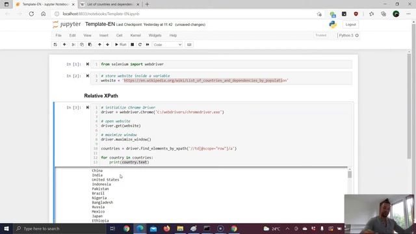
Task: Open the File menu
Action: coord(58,35)
